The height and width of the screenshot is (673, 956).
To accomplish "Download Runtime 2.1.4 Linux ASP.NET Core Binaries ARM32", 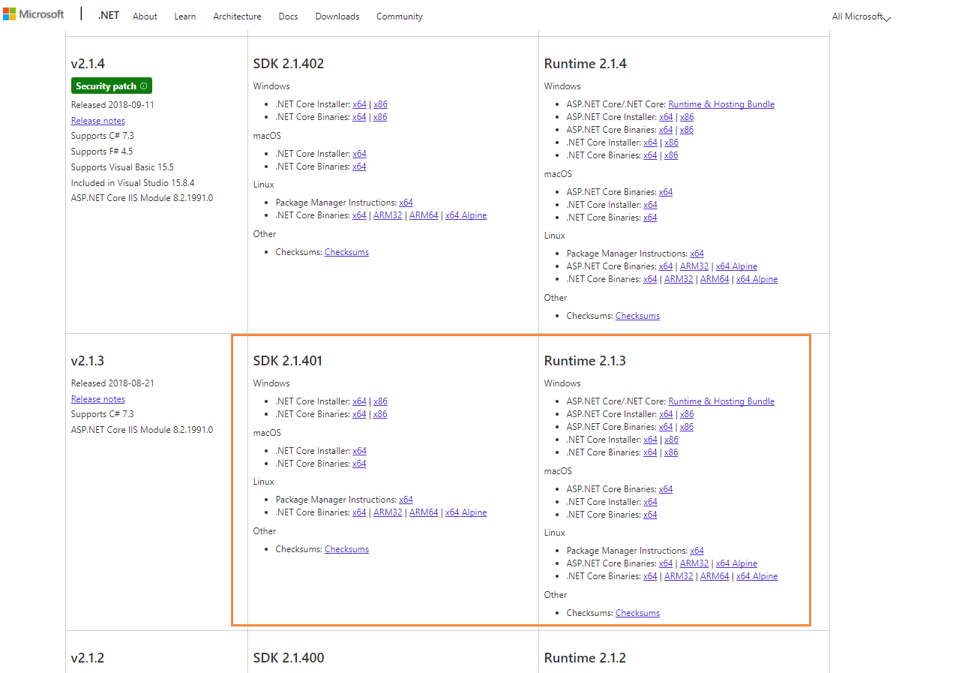I will [694, 266].
